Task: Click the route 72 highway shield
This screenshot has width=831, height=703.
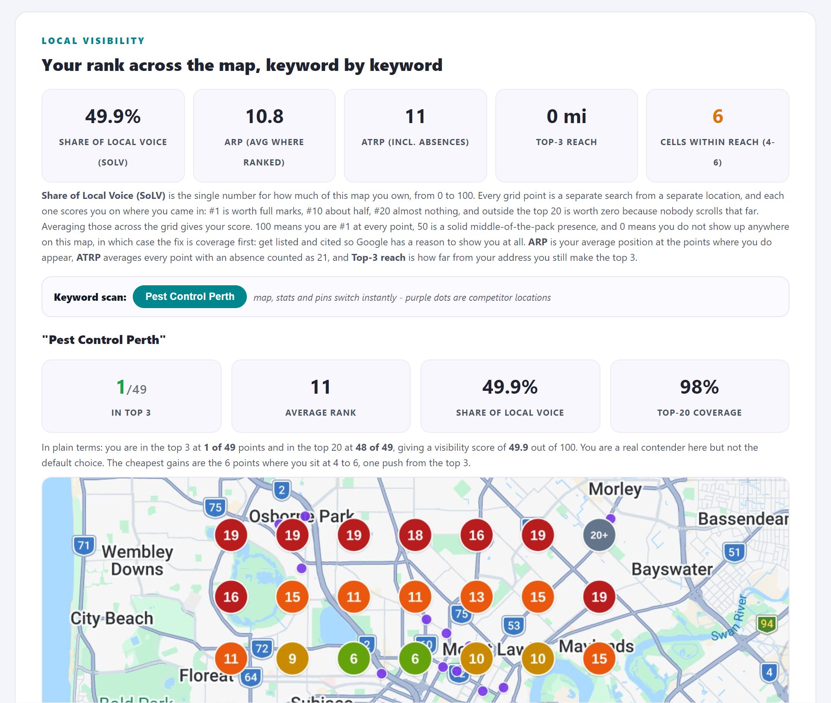Action: (262, 648)
